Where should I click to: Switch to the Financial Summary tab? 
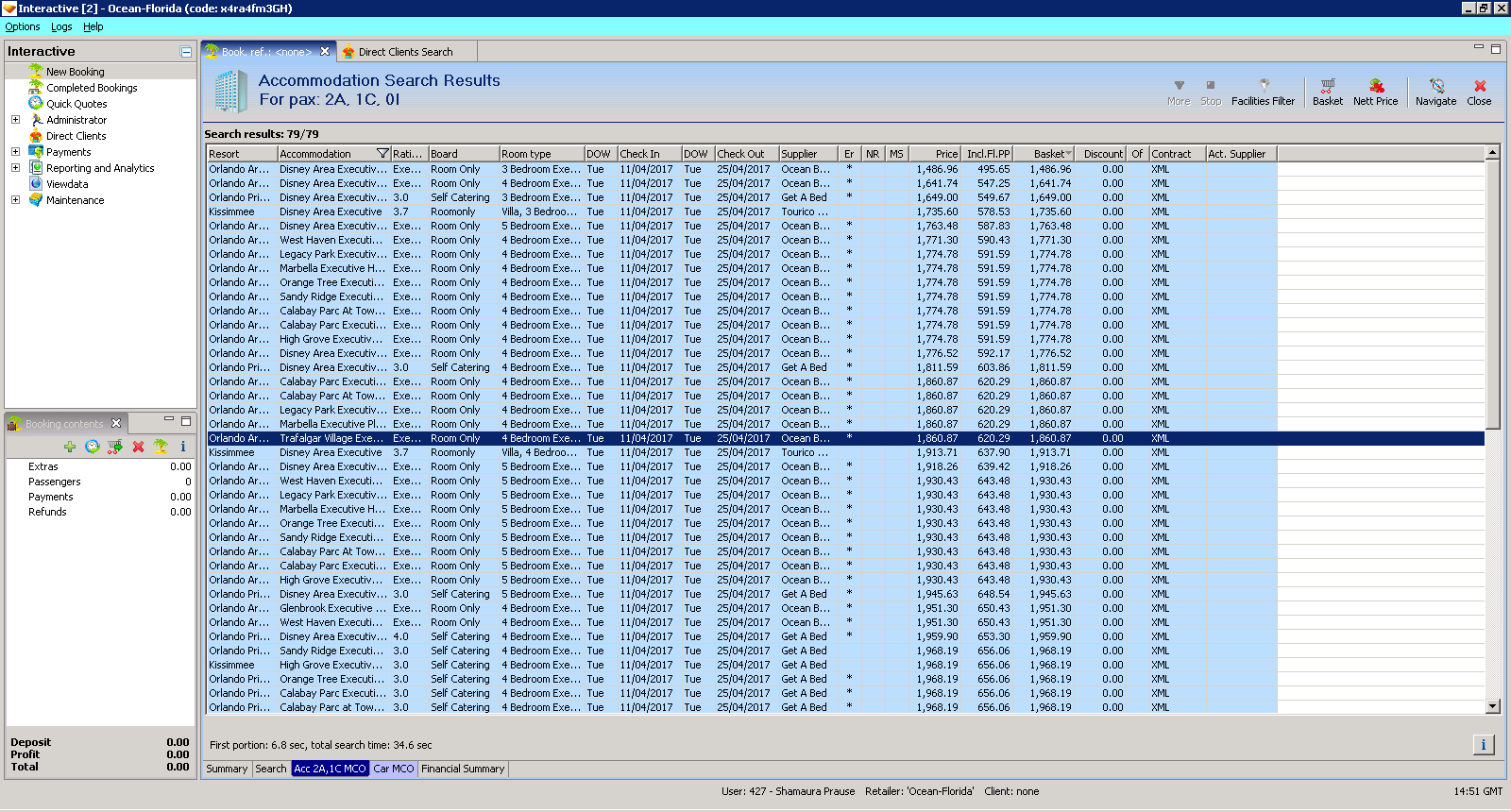pos(463,769)
